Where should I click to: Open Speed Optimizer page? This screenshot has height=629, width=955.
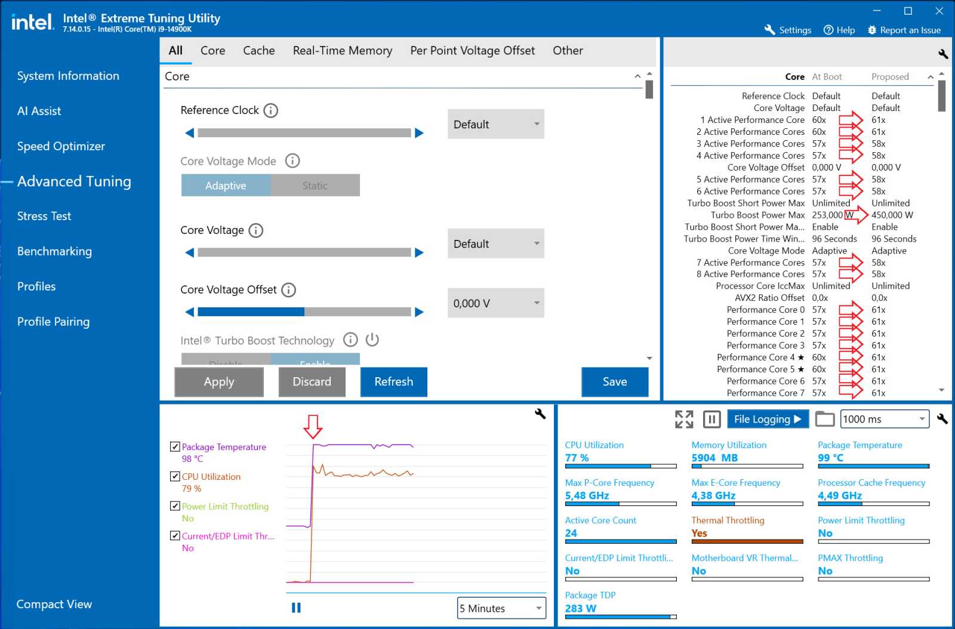[x=61, y=146]
